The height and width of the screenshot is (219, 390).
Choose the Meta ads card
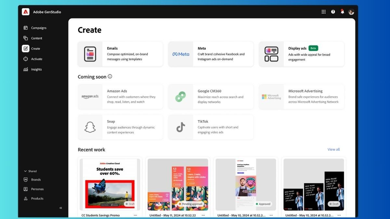click(x=211, y=54)
